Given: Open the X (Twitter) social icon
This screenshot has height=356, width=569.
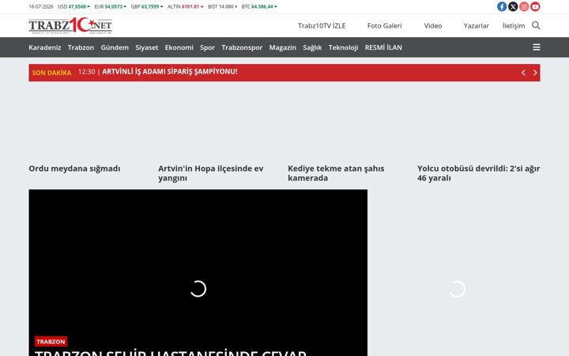Looking at the screenshot, I should (x=513, y=6).
